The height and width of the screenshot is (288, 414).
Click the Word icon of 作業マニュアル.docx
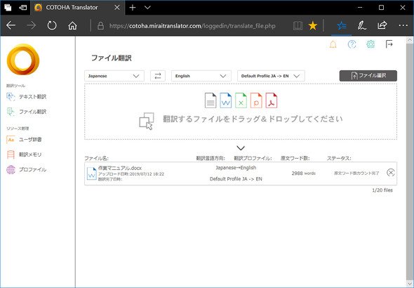[92, 174]
